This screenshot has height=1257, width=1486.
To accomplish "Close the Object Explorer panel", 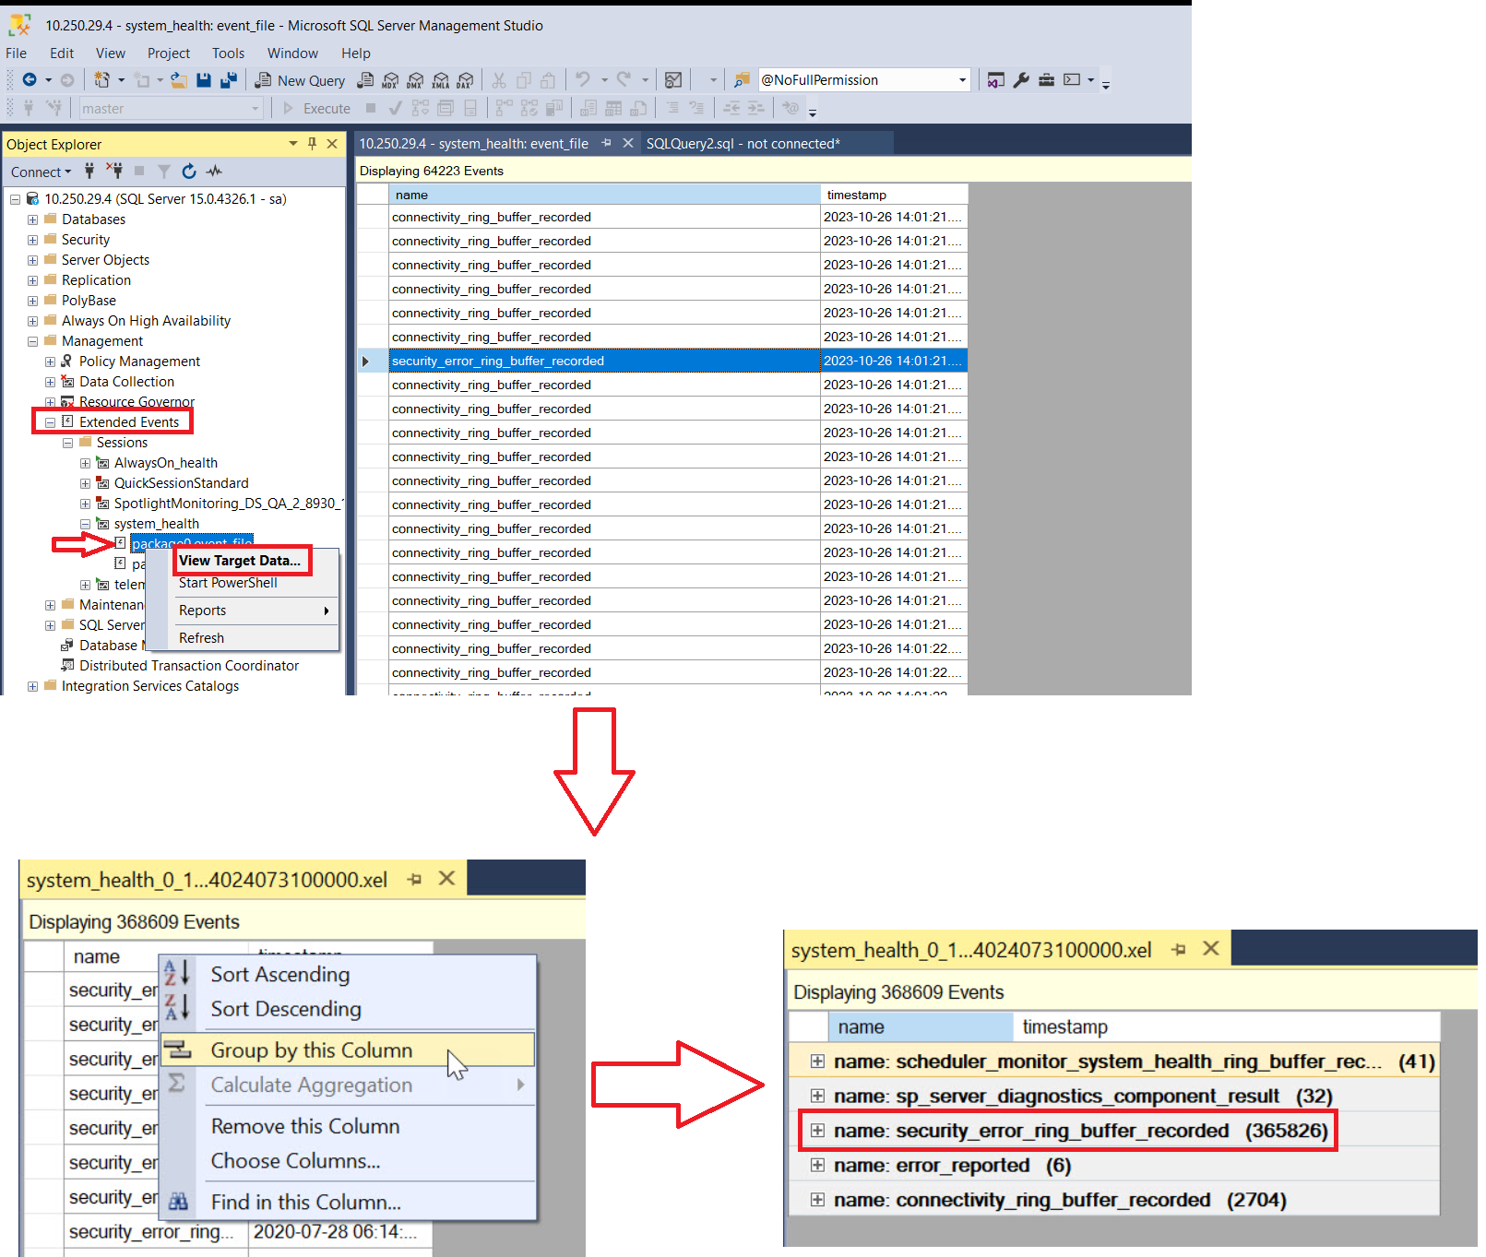I will point(332,144).
